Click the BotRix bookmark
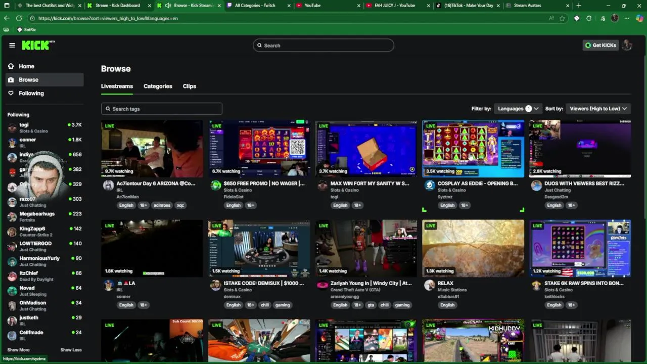The width and height of the screenshot is (647, 364). tap(26, 30)
